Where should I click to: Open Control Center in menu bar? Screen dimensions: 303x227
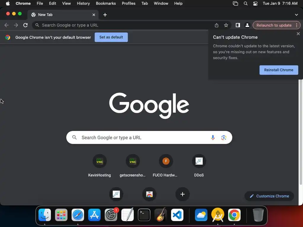[x=255, y=4]
